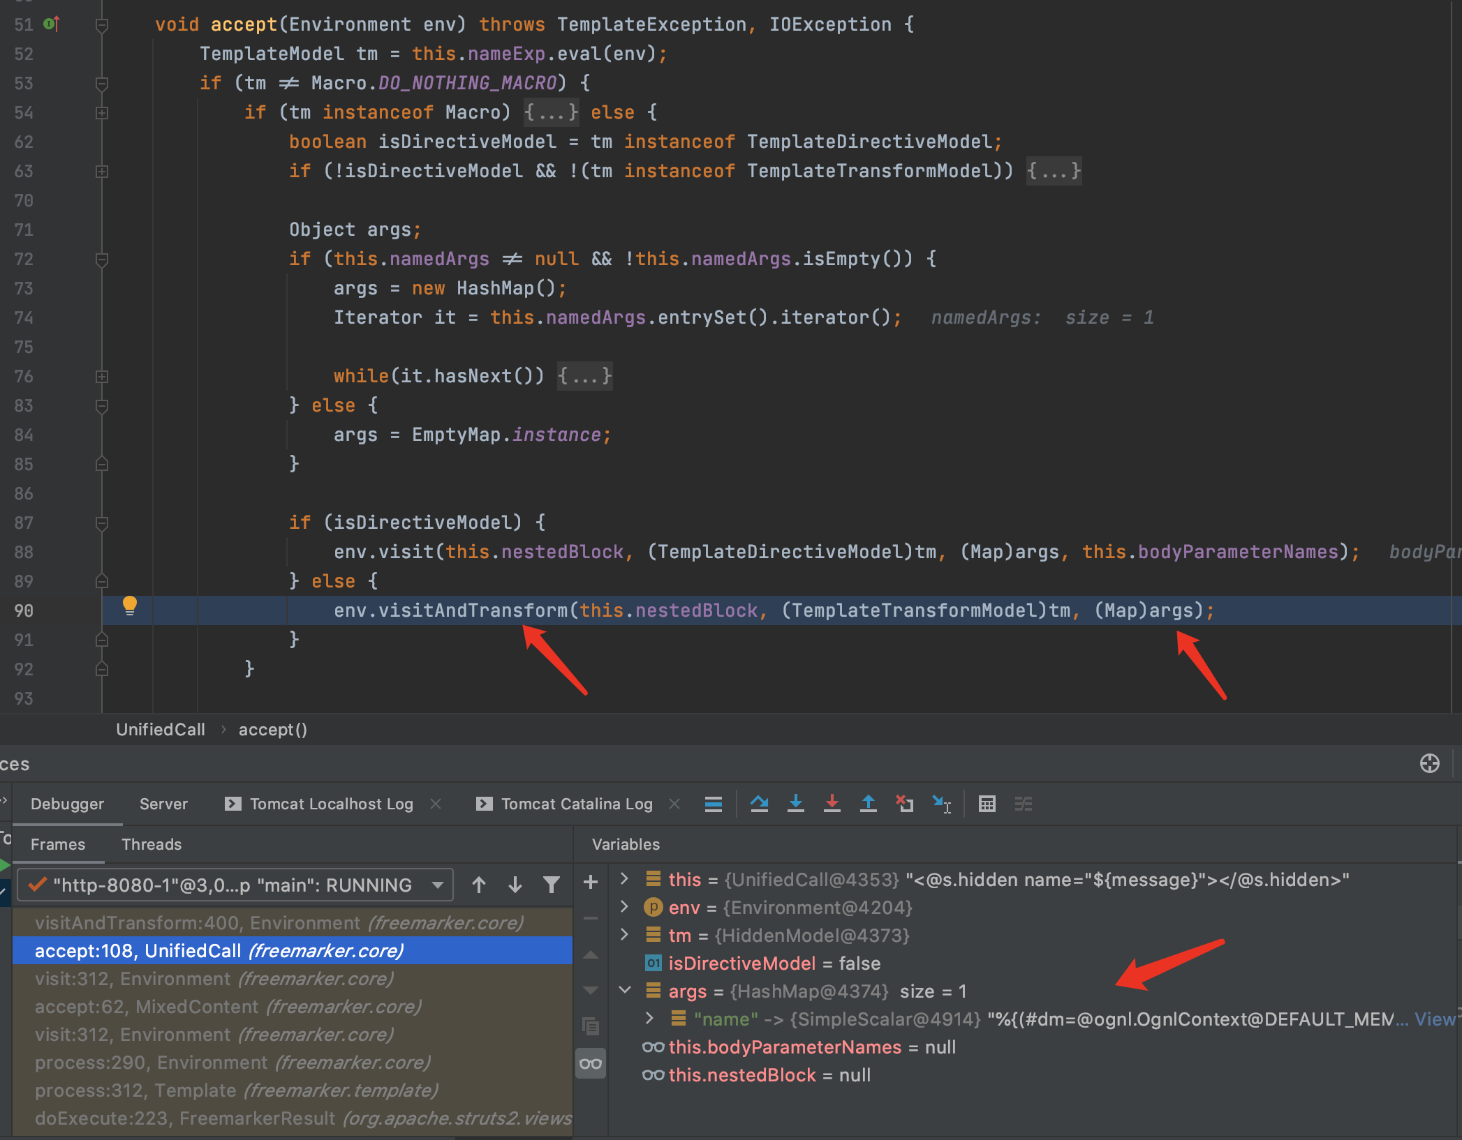Select frame process:312, Template
1462x1140 pixels.
coord(293,1090)
